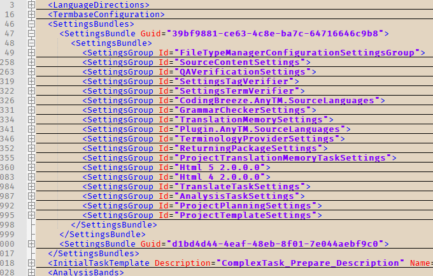Expand the AnalysisBands node
Viewport: 433px width, 276px height.
pos(32,272)
